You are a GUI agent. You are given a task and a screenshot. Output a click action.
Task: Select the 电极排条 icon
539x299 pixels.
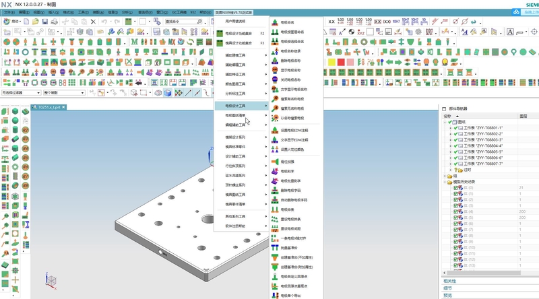[275, 209]
